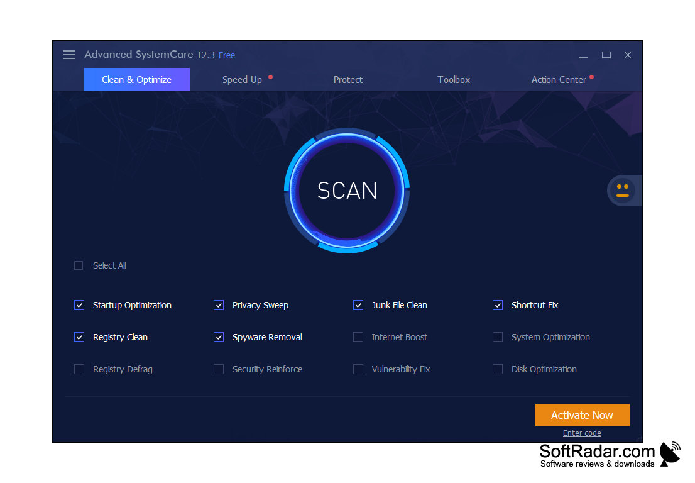Minimize the Advanced SystemCare window
The image size is (695, 483).
coord(584,55)
